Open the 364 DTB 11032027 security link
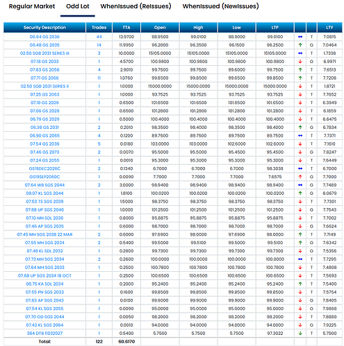 44,334
